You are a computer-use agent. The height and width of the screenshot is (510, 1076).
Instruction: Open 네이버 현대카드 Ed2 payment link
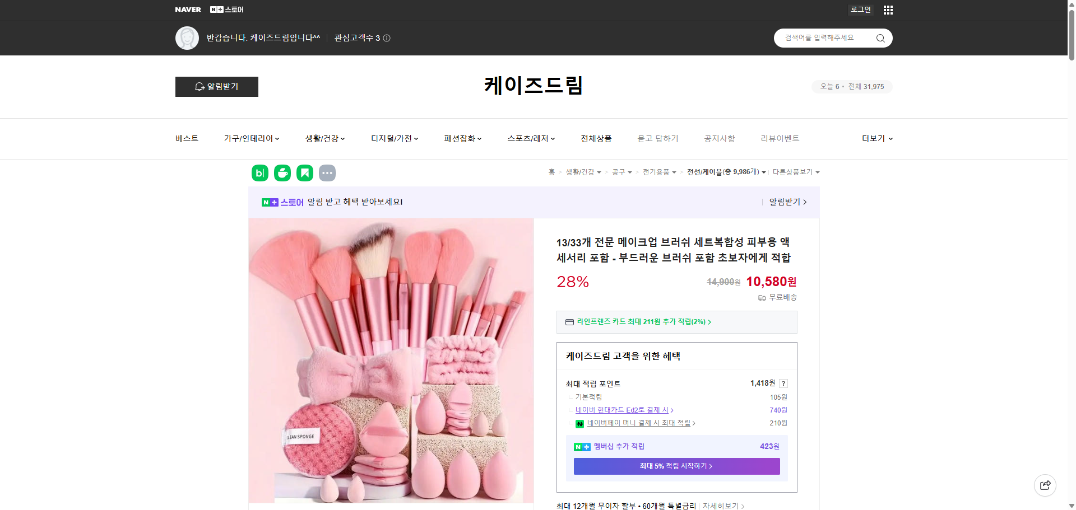(622, 410)
